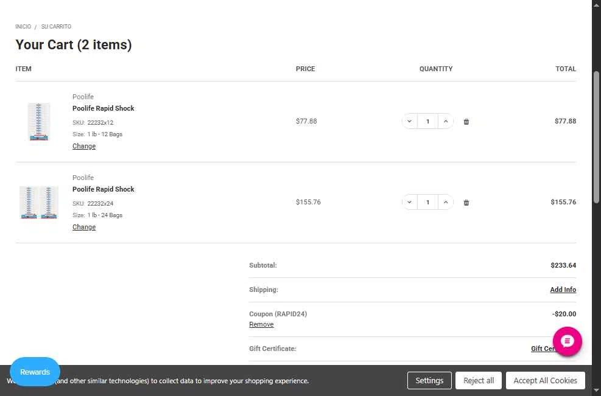This screenshot has width=601, height=396.
Task: Decrease quantity for SKU 22232x24
Action: (x=409, y=202)
